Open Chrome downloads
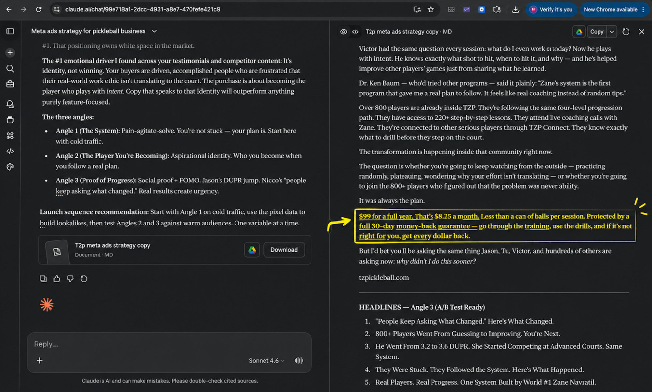 [x=516, y=9]
